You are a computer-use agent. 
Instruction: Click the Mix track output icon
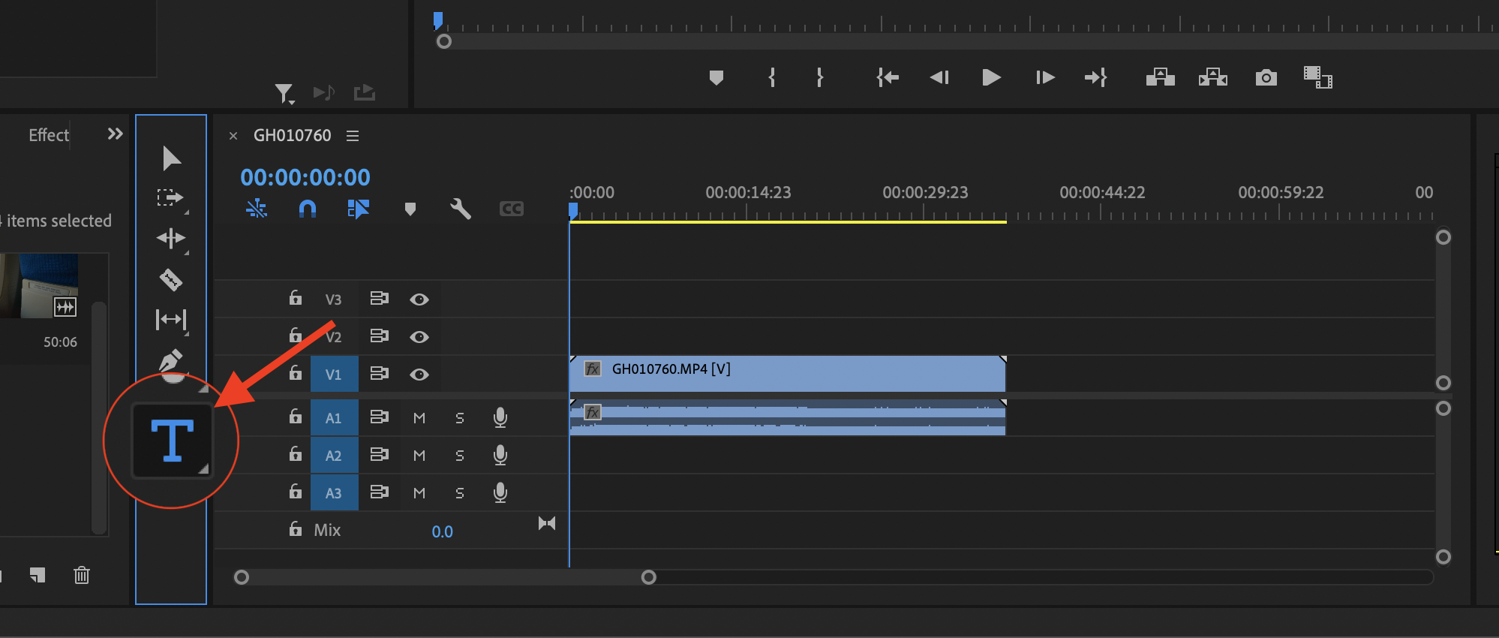coord(547,523)
